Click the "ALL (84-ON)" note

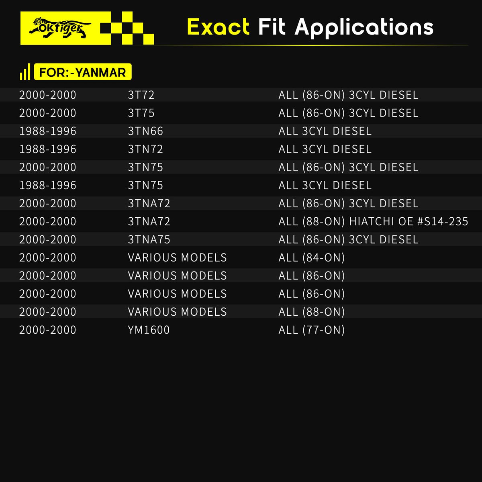312,257
